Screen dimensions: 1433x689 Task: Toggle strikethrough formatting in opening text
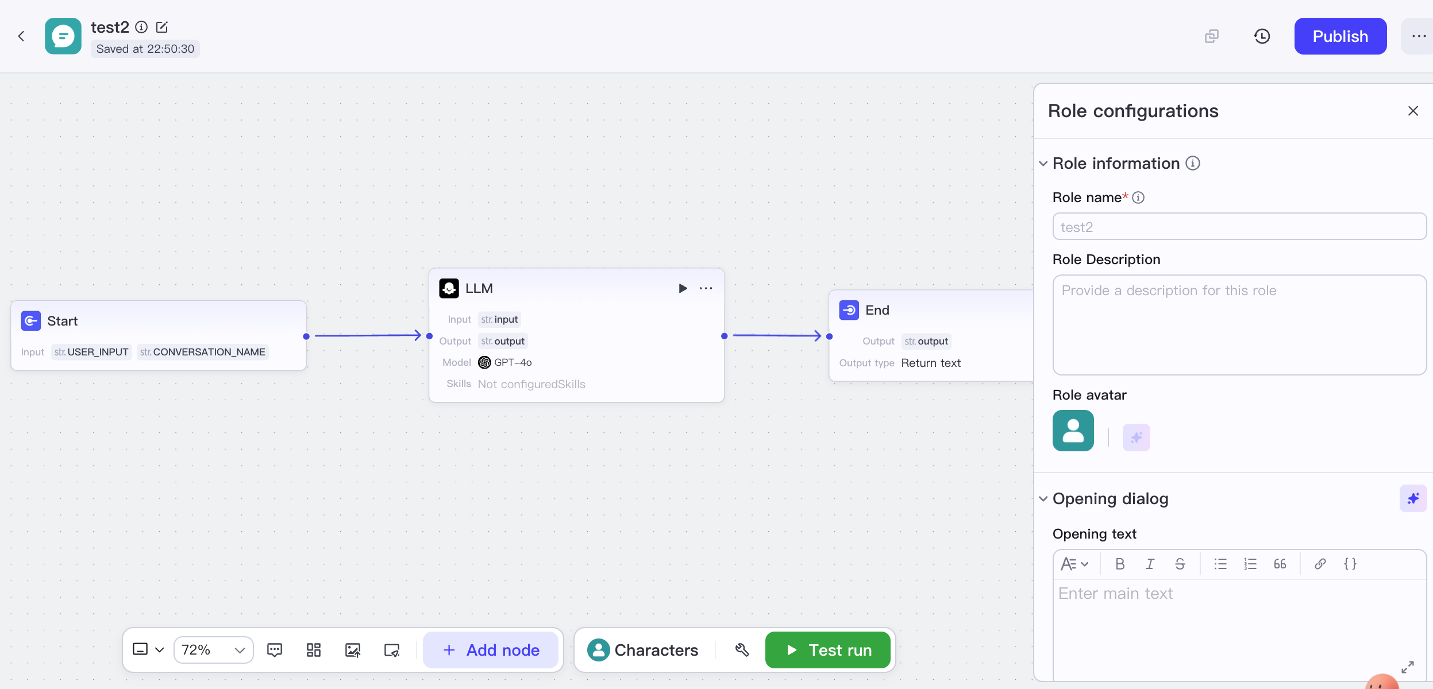(1180, 564)
